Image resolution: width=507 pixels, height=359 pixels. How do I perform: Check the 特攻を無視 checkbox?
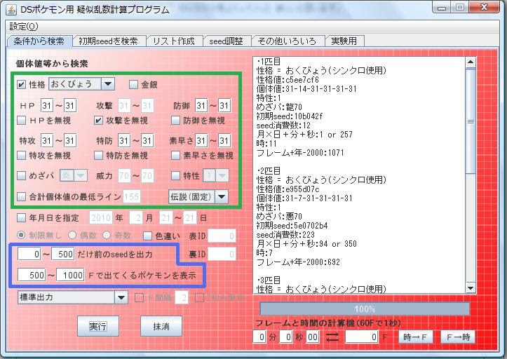click(21, 156)
